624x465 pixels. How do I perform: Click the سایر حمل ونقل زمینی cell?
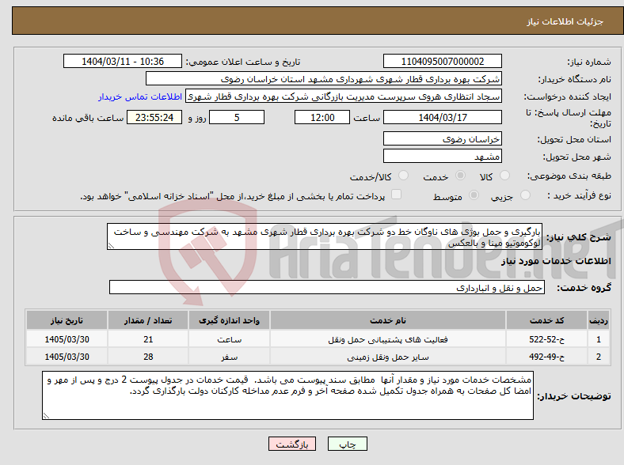tap(388, 357)
